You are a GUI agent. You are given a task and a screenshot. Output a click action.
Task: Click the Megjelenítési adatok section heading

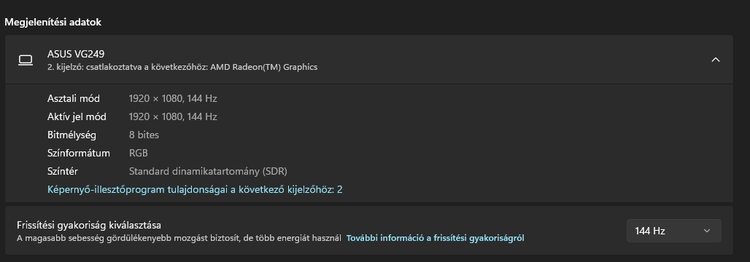click(x=53, y=22)
